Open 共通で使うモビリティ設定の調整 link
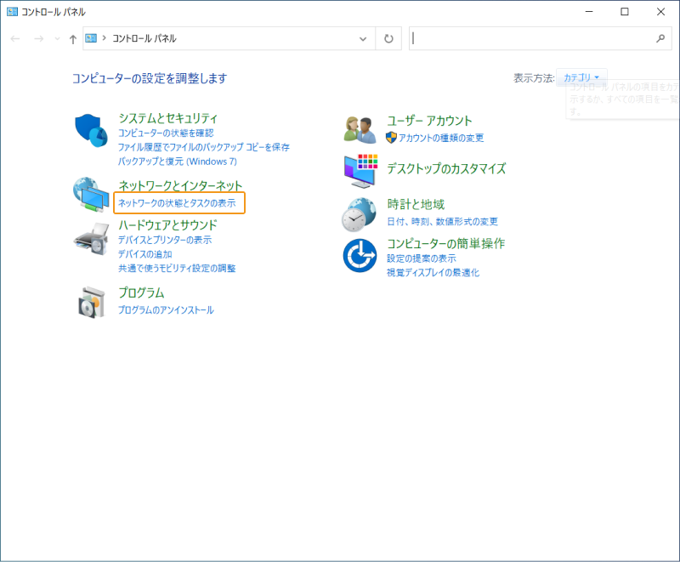 coord(177,269)
